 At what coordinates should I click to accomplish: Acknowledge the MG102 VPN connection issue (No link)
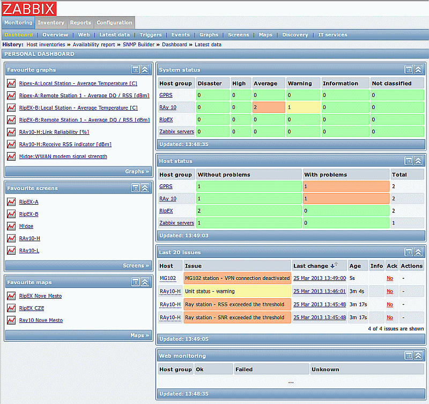pos(390,278)
